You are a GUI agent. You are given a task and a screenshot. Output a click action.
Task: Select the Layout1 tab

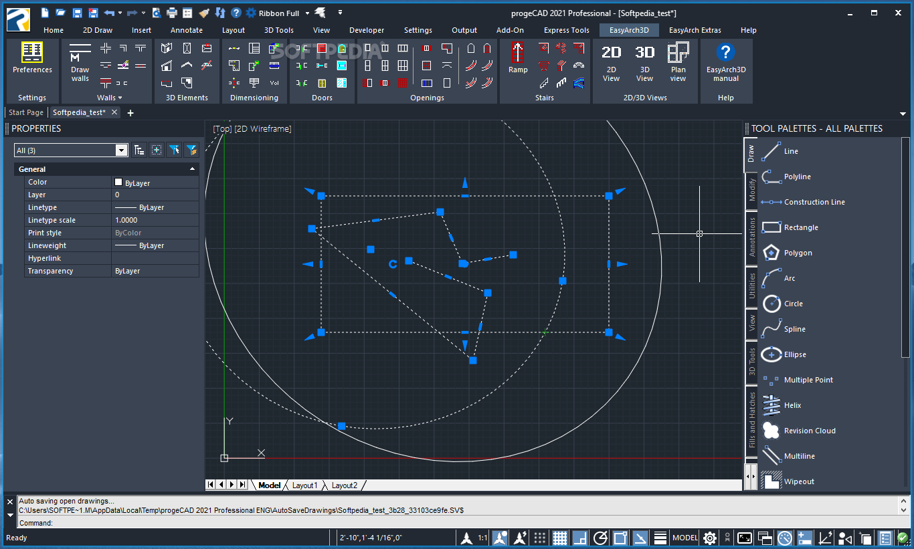(x=304, y=485)
